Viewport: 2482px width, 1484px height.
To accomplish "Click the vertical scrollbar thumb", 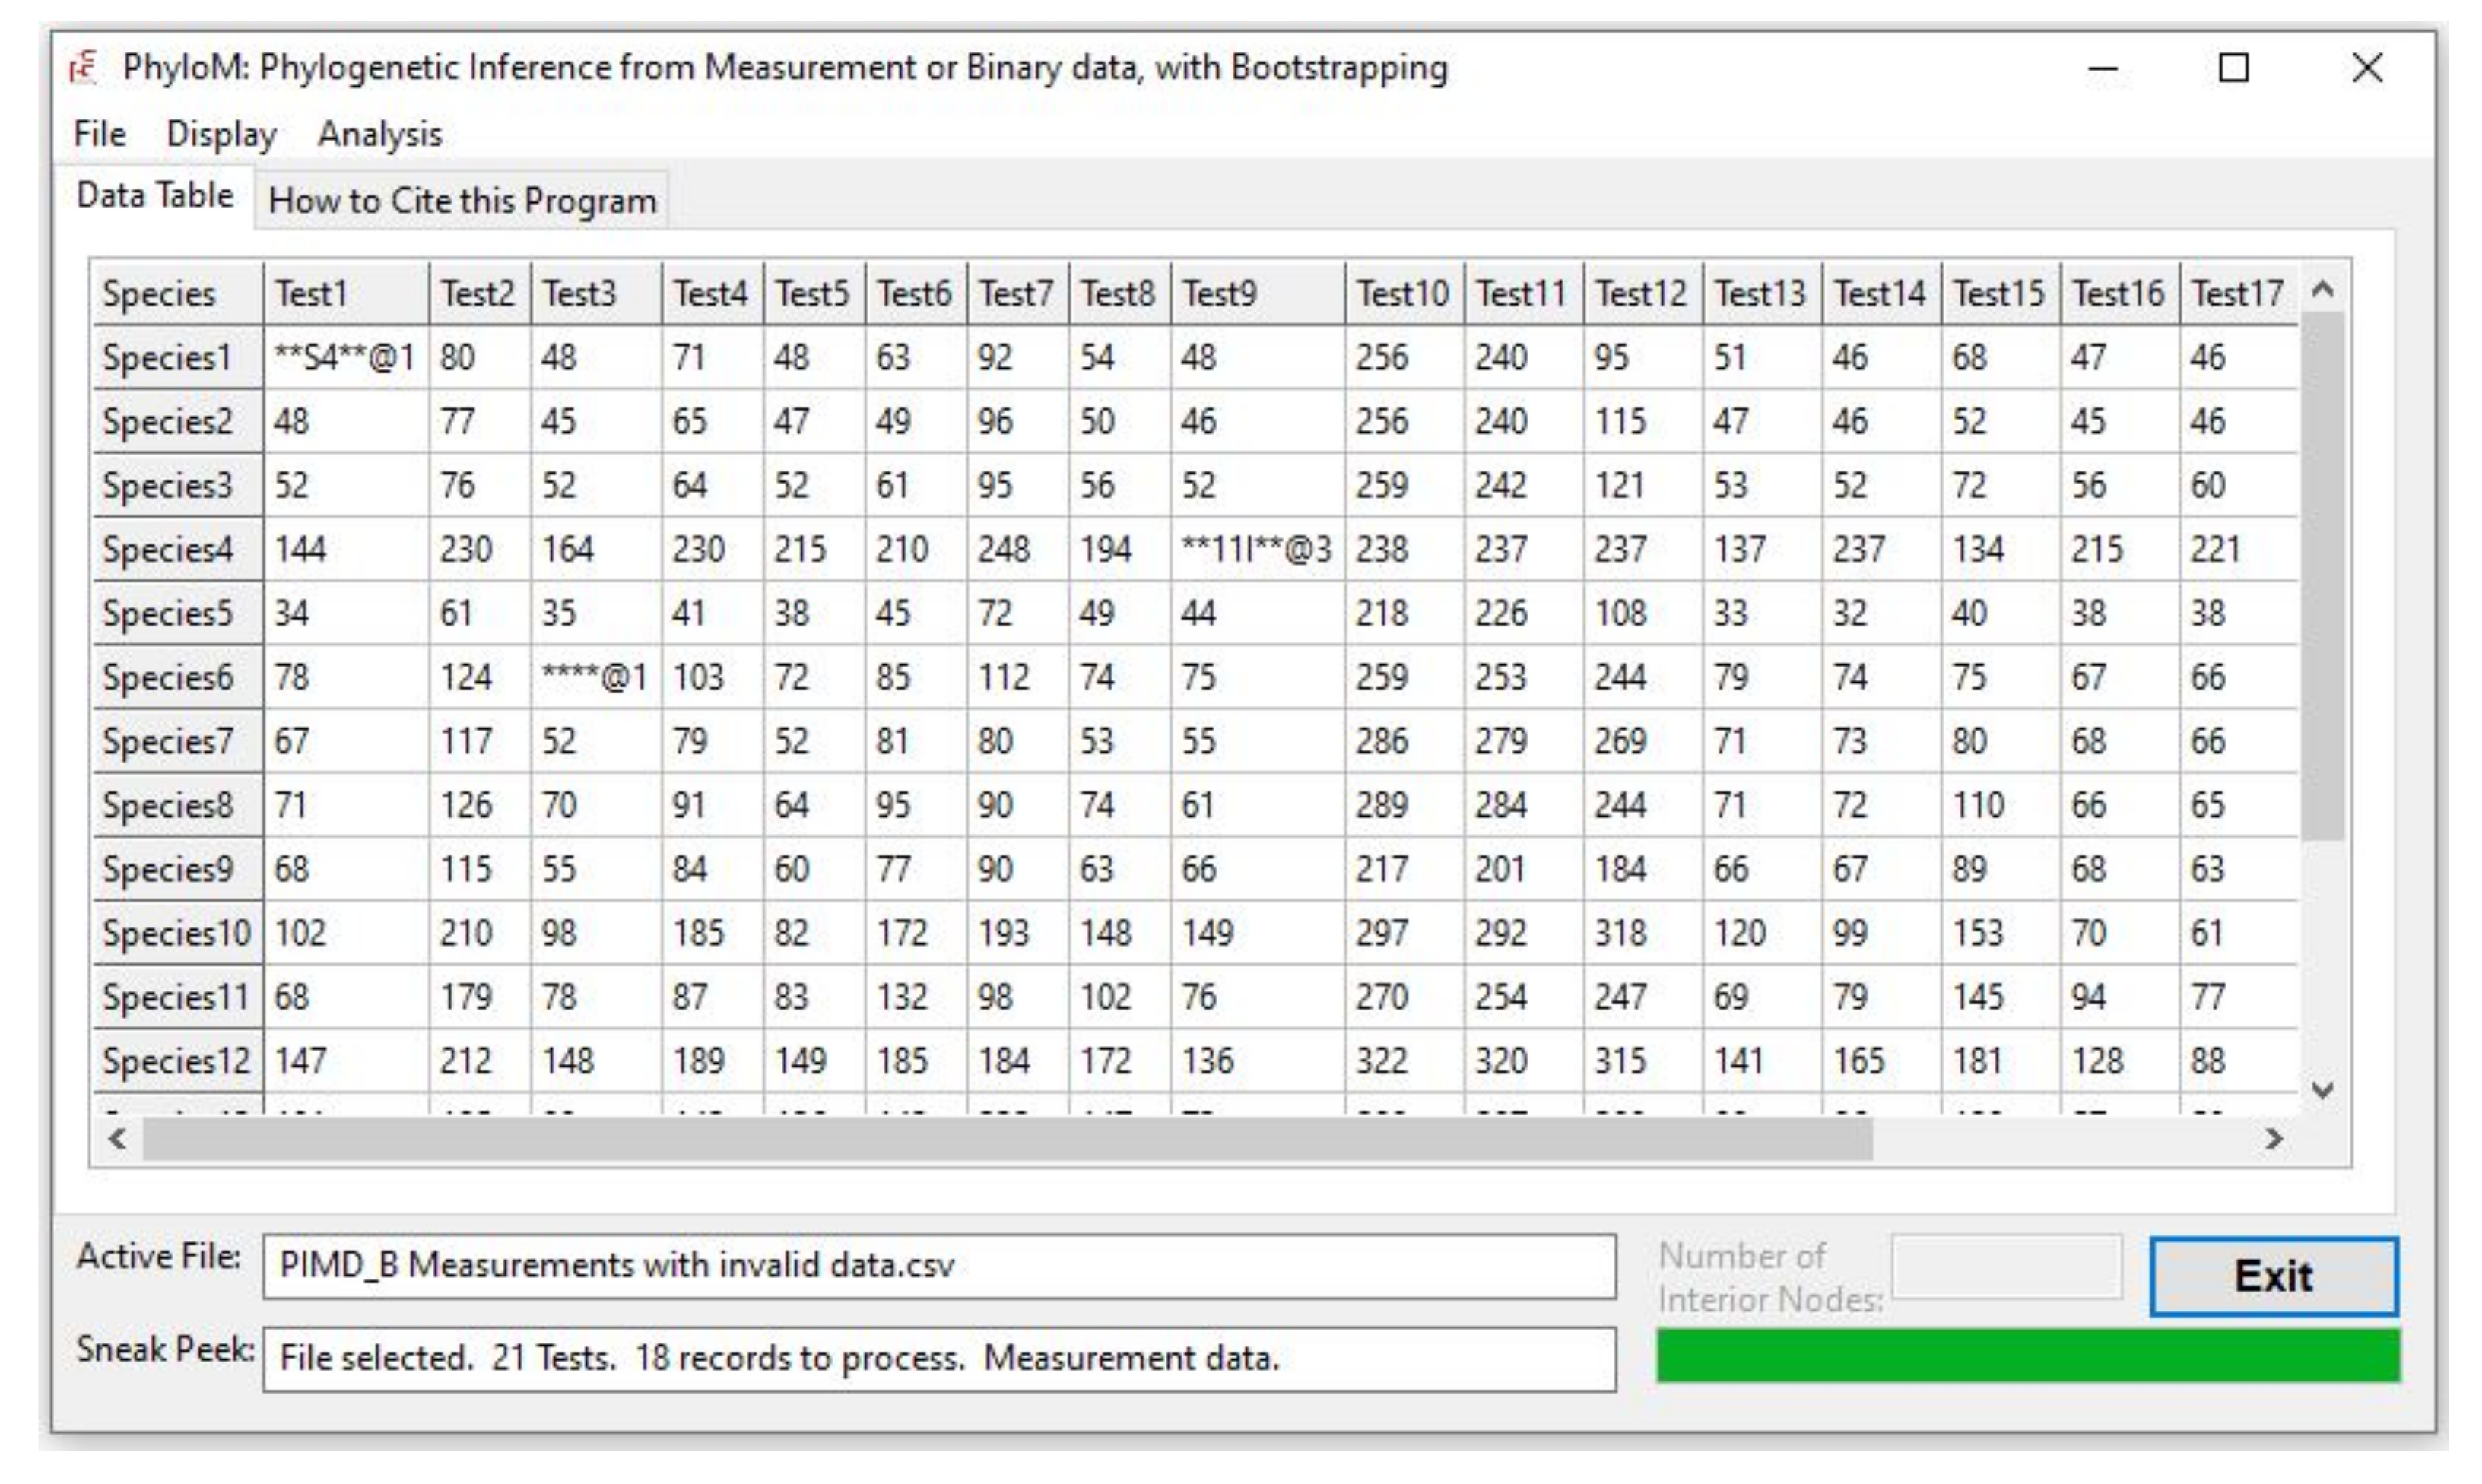I will click(x=2322, y=575).
